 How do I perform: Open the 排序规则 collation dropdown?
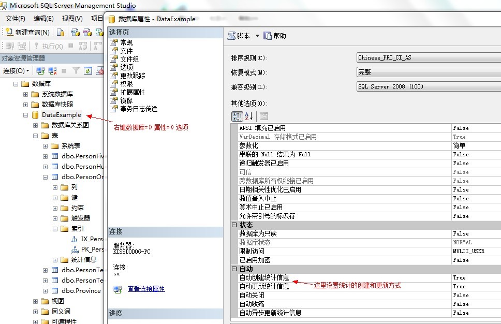tap(429, 58)
